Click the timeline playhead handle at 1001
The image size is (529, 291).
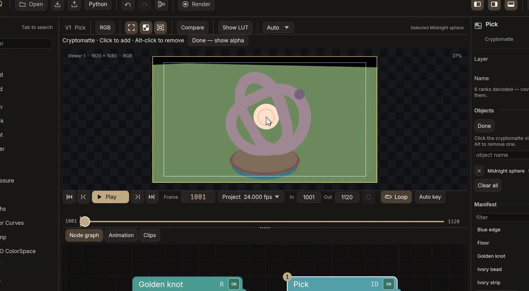tap(85, 222)
